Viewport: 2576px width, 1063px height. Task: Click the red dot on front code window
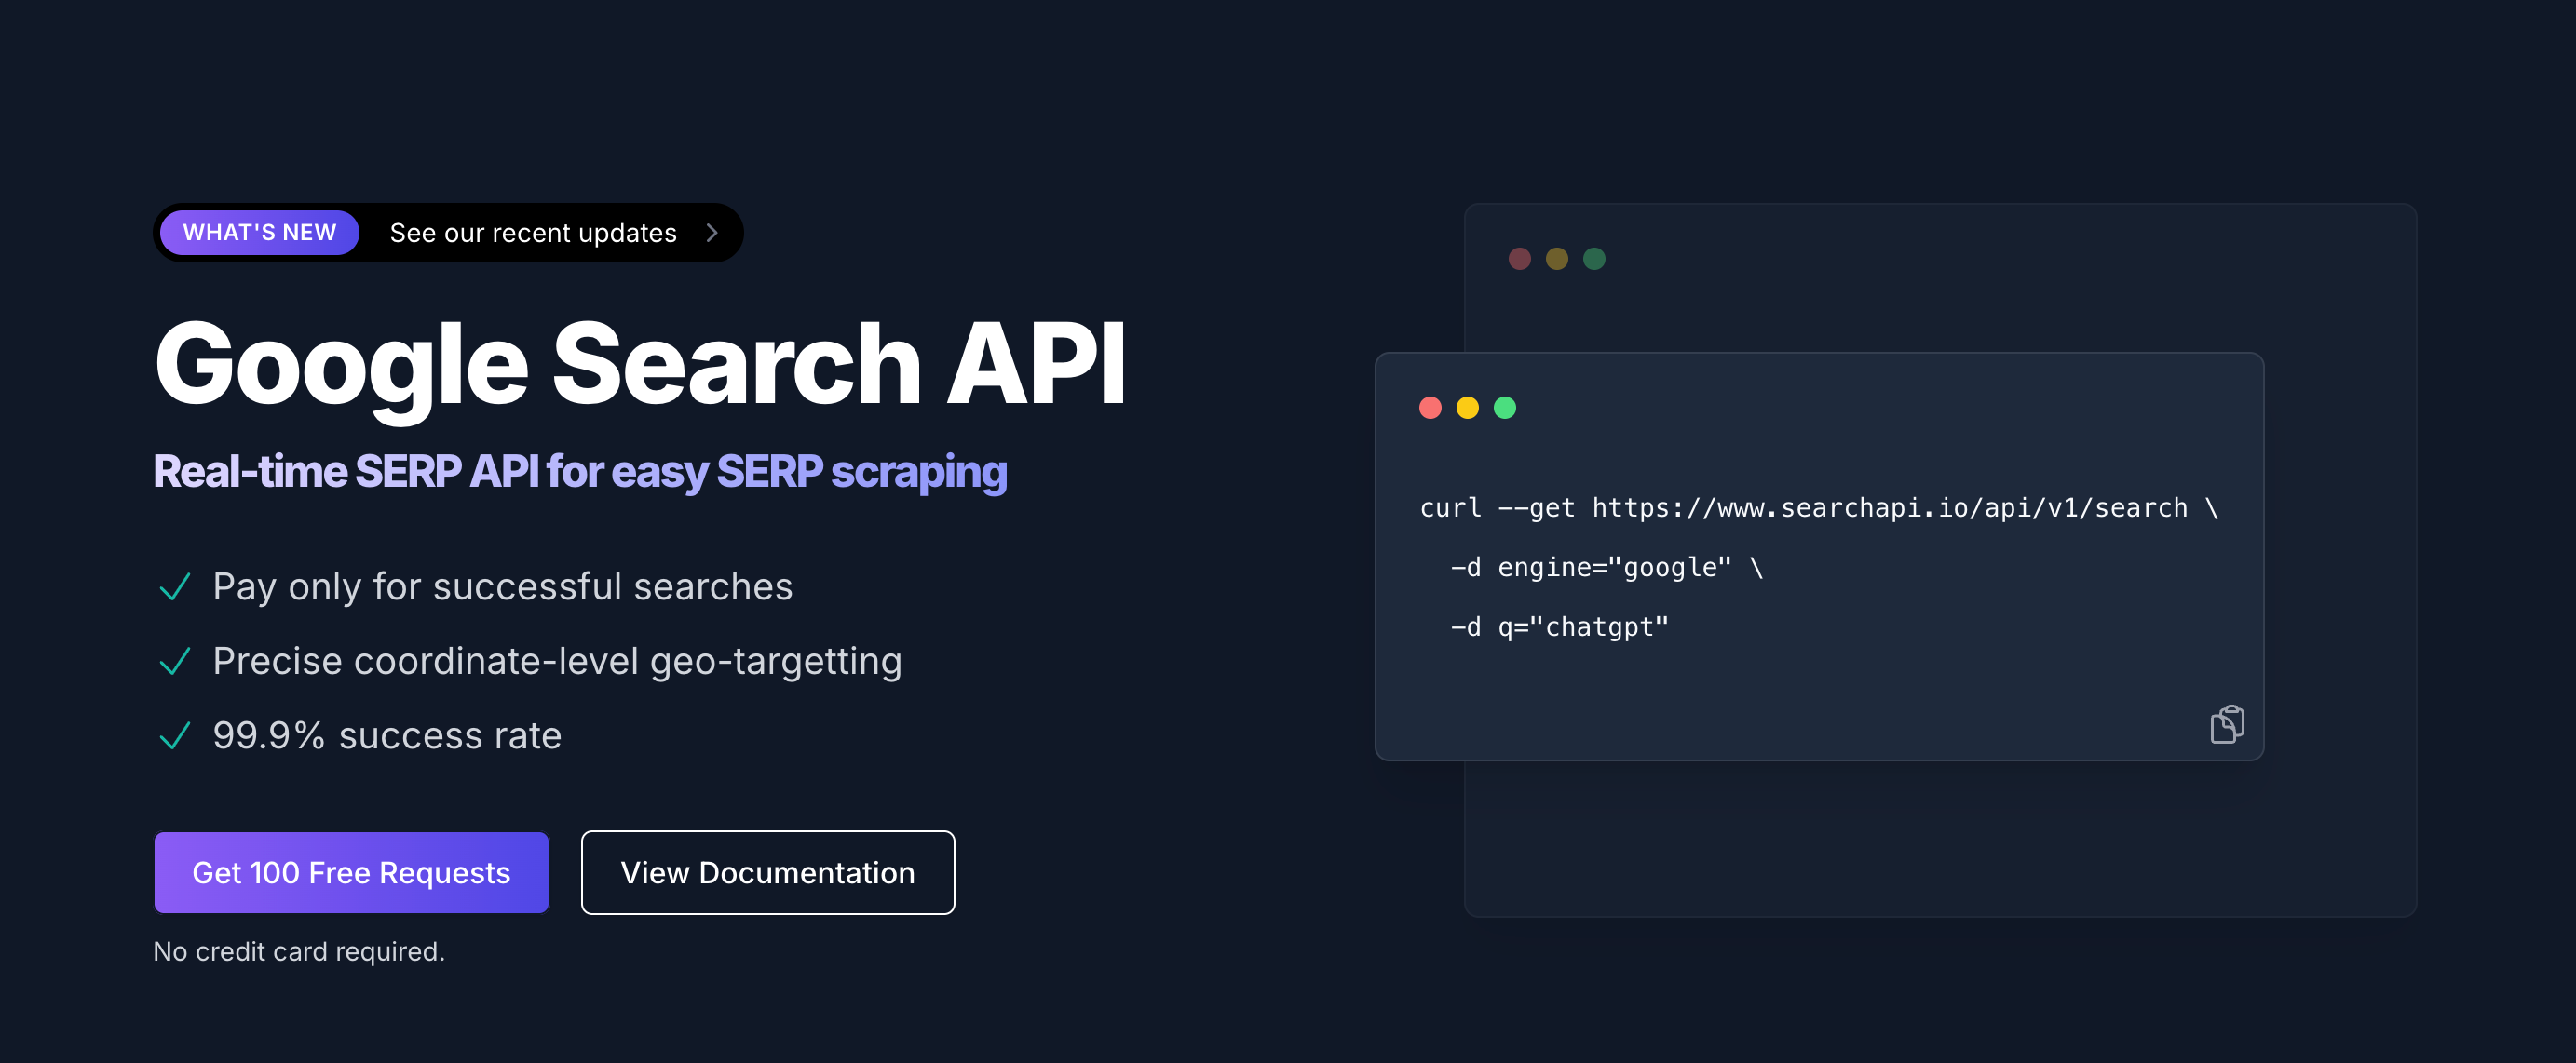[x=1430, y=408]
